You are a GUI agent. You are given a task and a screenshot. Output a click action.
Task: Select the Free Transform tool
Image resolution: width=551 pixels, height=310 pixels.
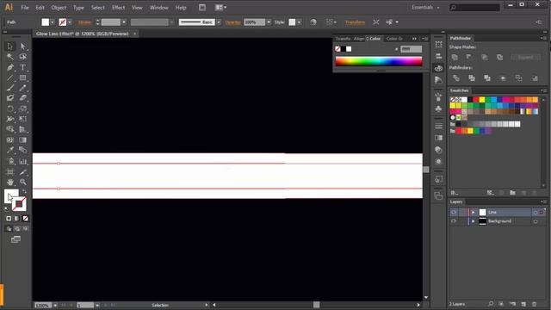click(23, 119)
